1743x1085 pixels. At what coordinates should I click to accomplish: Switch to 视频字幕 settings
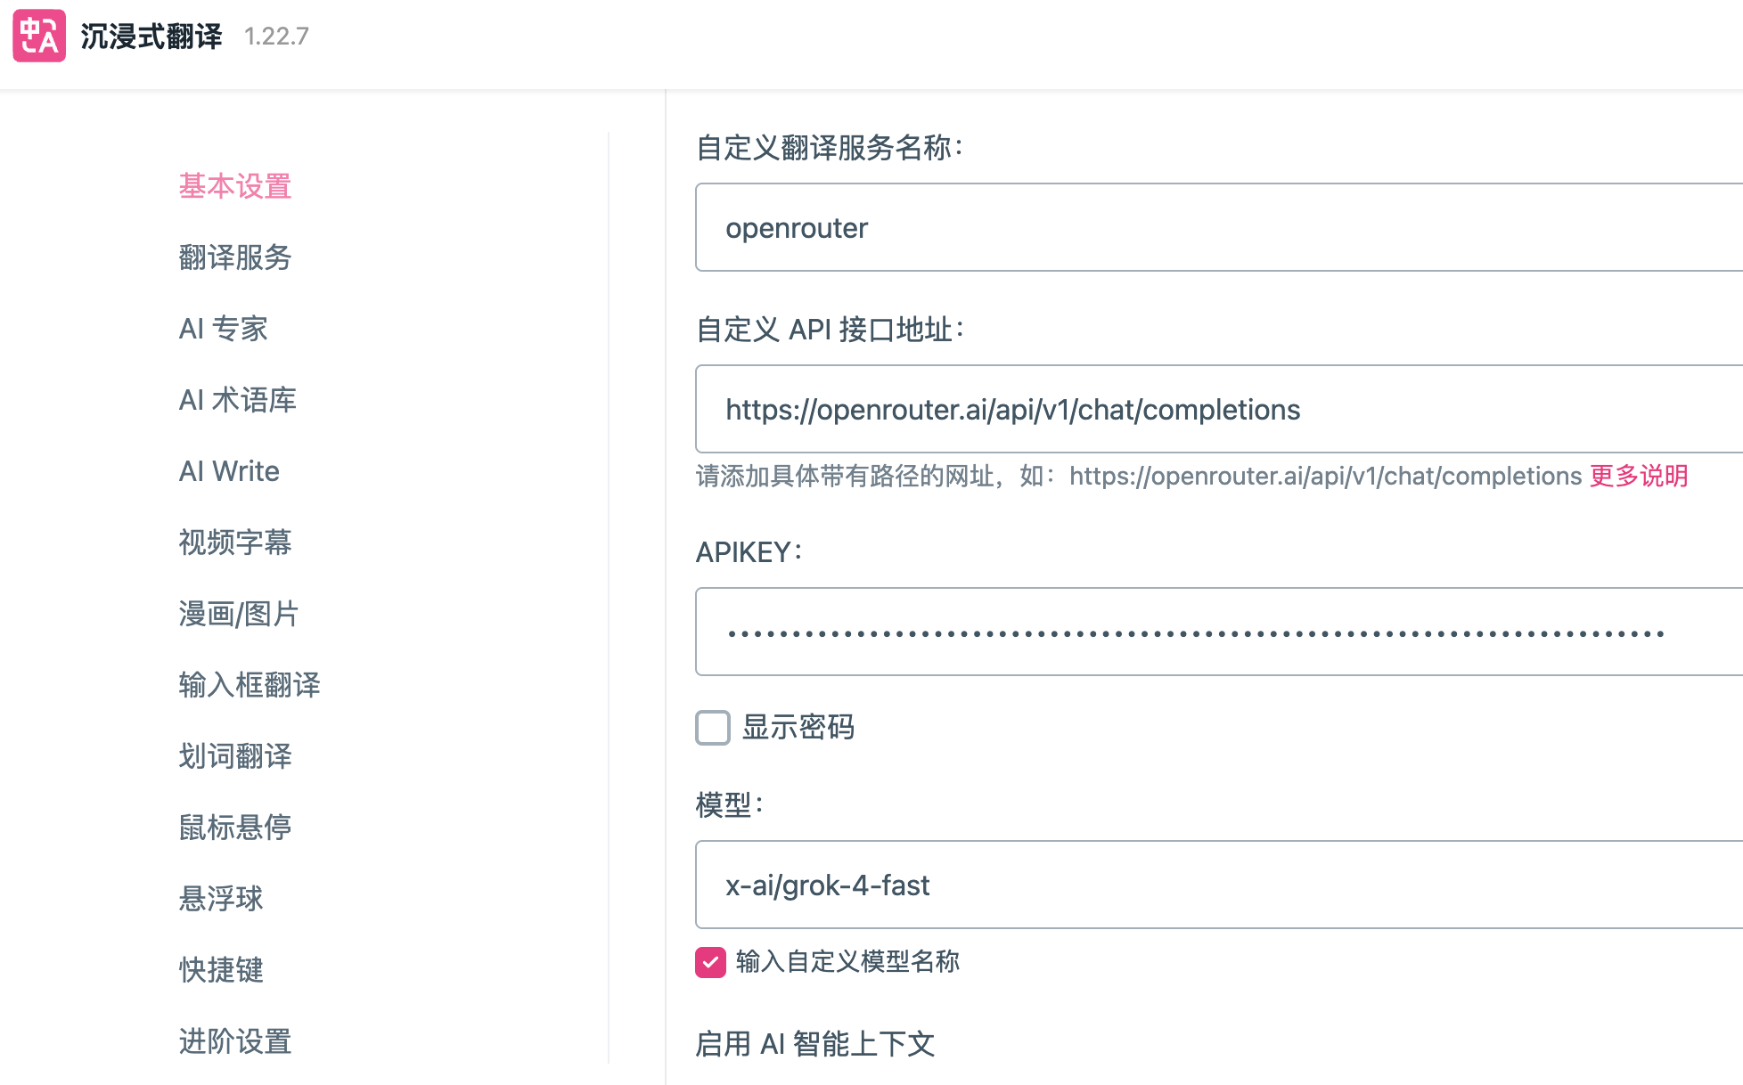click(x=235, y=542)
